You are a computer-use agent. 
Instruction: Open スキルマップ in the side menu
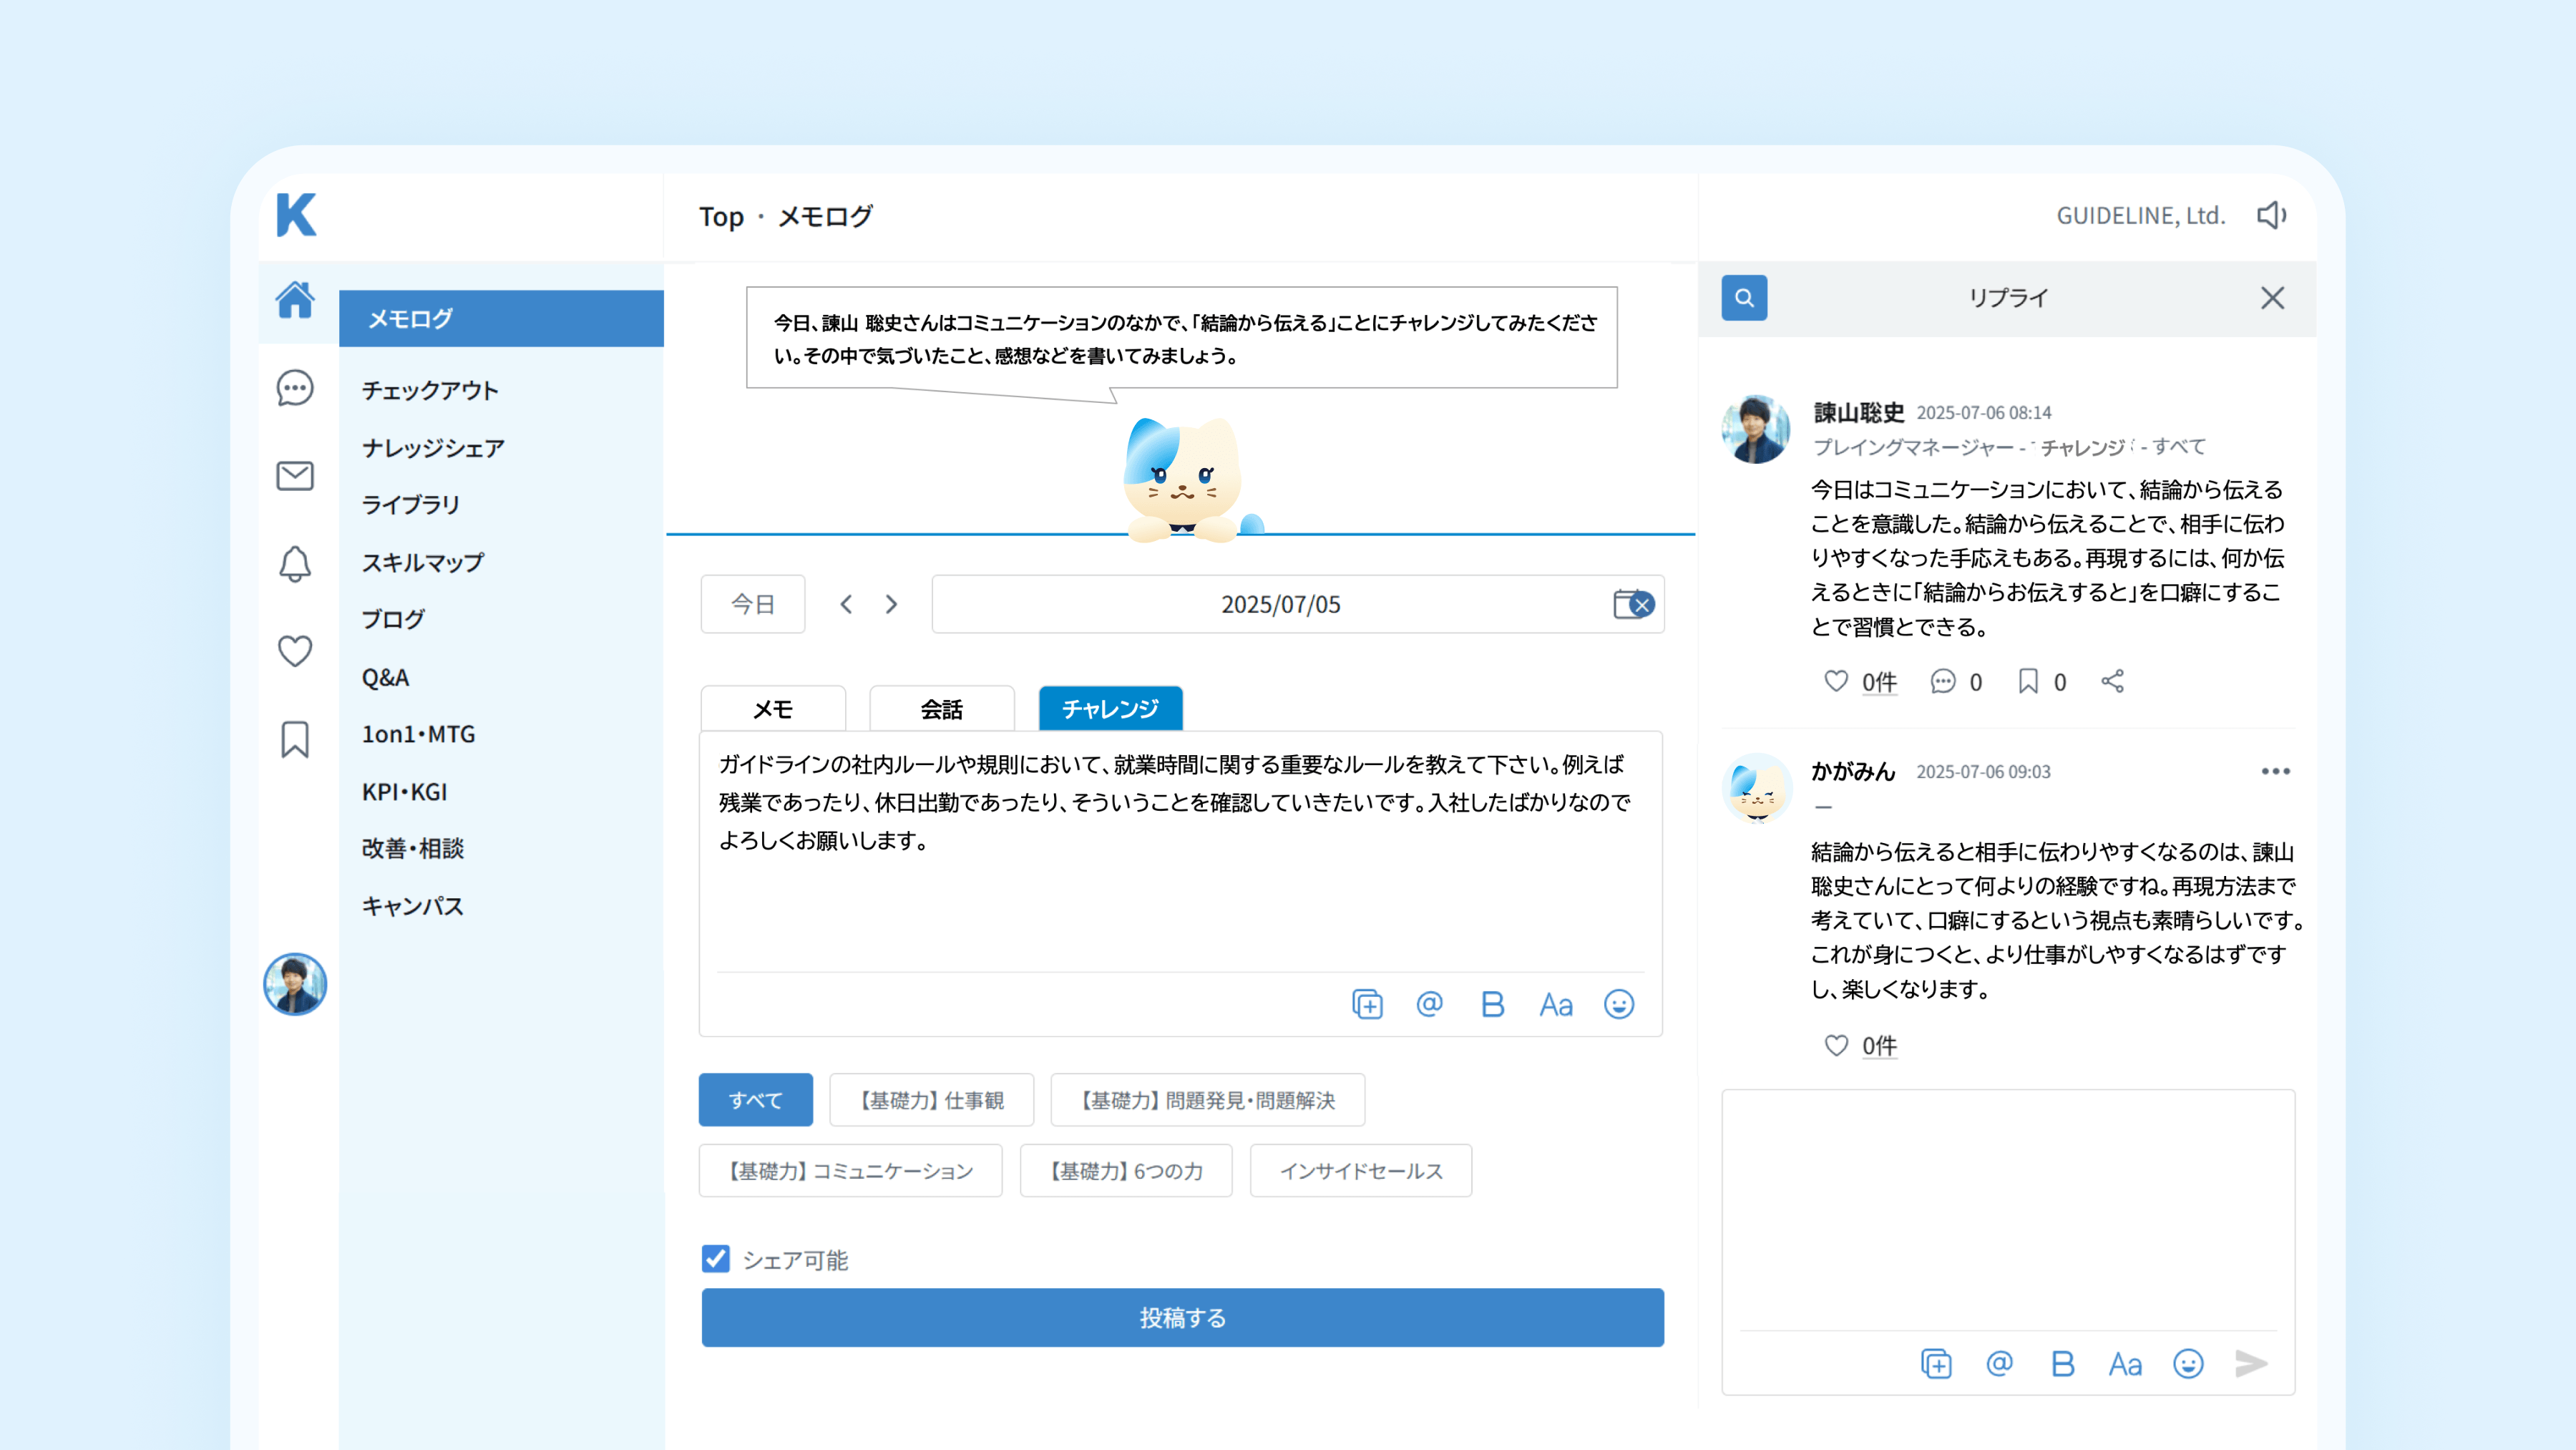(423, 562)
